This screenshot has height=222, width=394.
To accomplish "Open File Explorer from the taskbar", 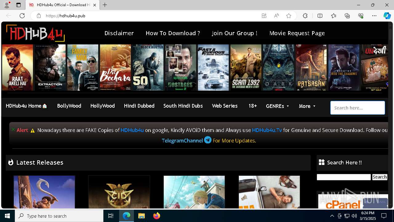I will click(141, 216).
